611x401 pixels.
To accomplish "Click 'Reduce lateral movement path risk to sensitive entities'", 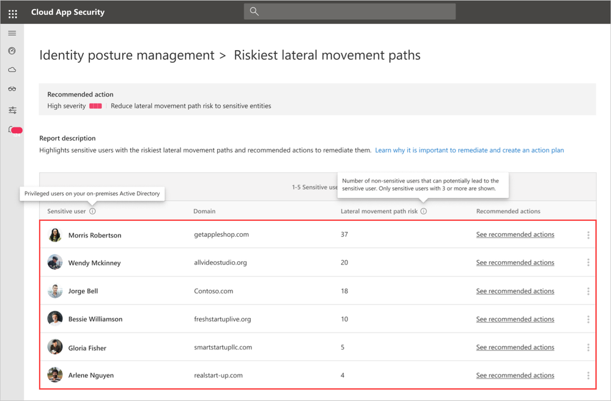I will (191, 106).
